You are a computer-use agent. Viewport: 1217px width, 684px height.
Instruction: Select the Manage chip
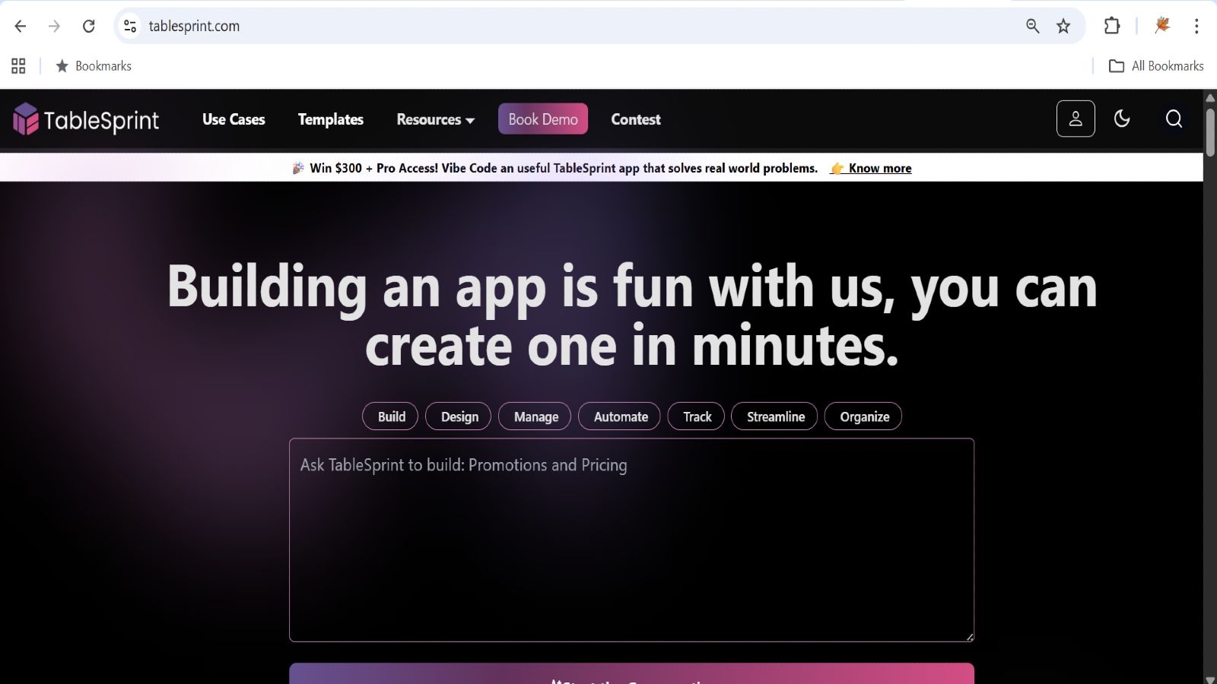(535, 416)
